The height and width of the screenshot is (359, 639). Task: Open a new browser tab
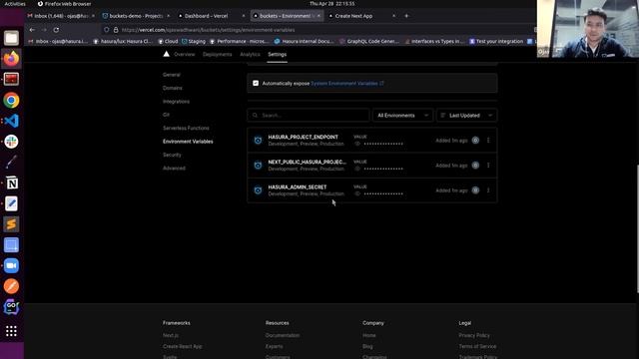coord(406,16)
